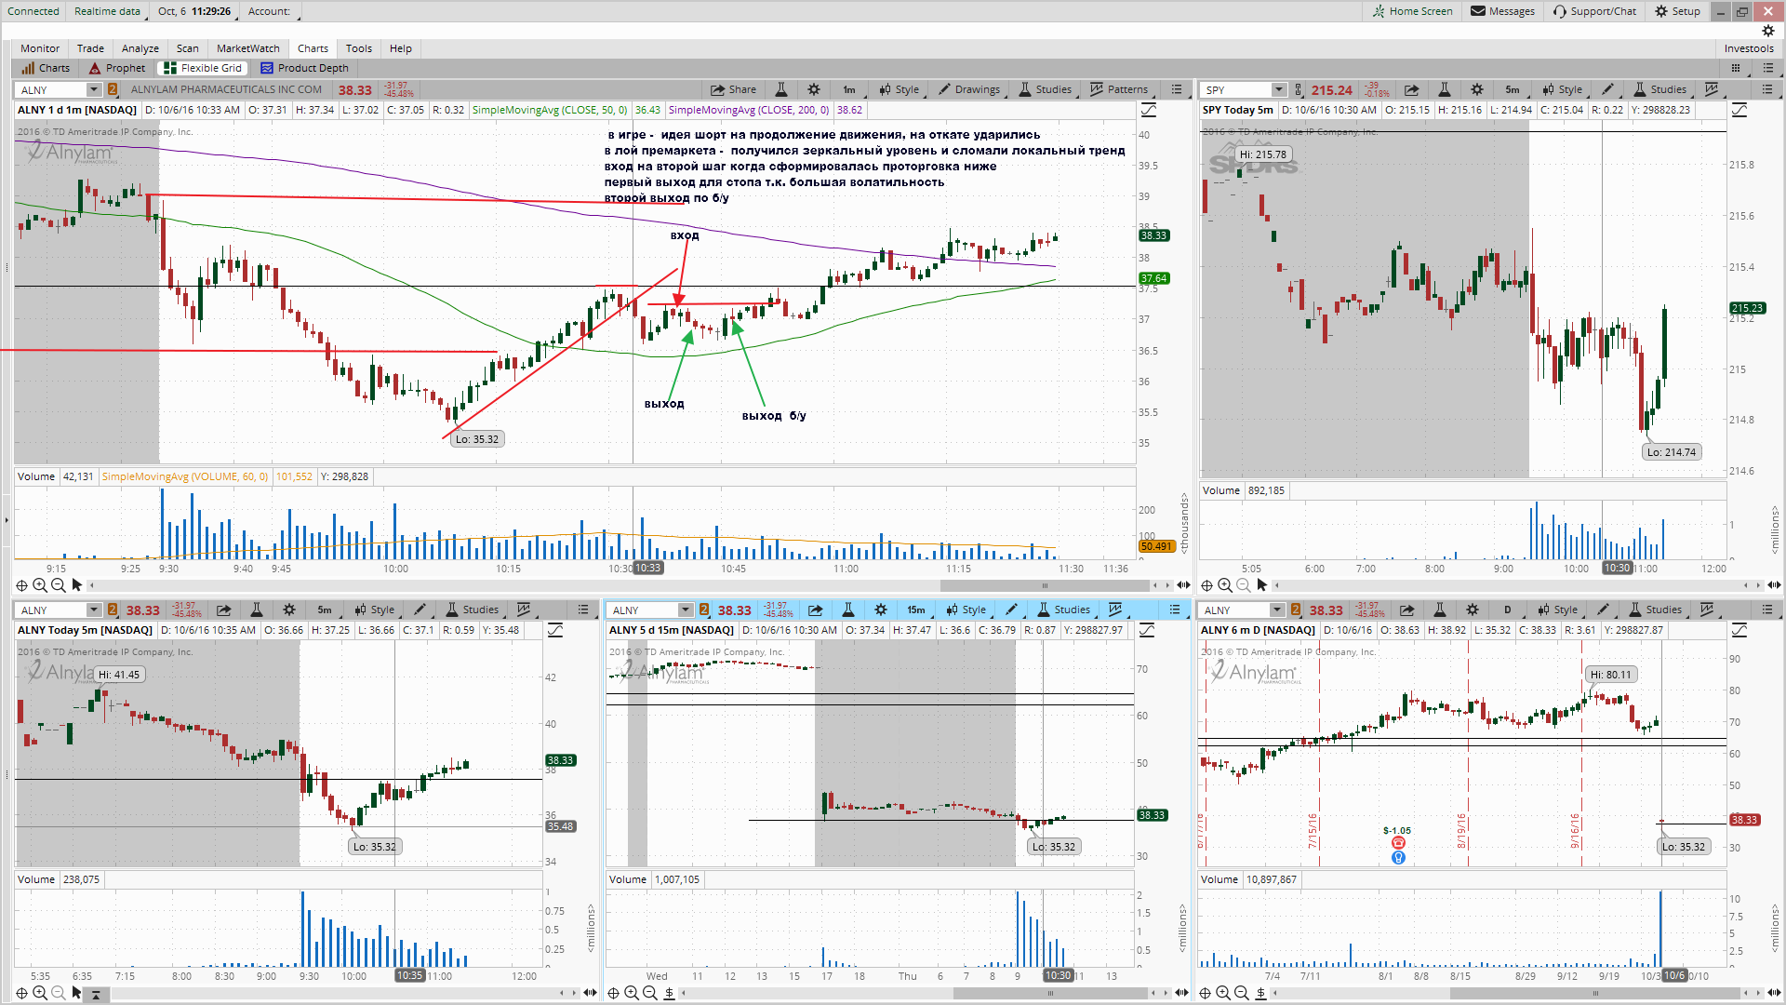
Task: Expand SPY symbol dropdown arrow
Action: pyautogui.click(x=1279, y=89)
